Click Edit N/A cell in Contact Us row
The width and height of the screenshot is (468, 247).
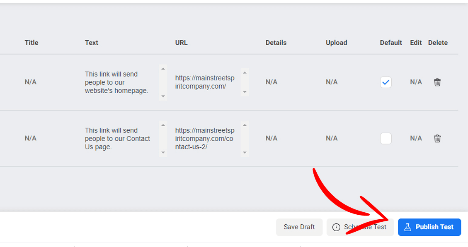[416, 138]
